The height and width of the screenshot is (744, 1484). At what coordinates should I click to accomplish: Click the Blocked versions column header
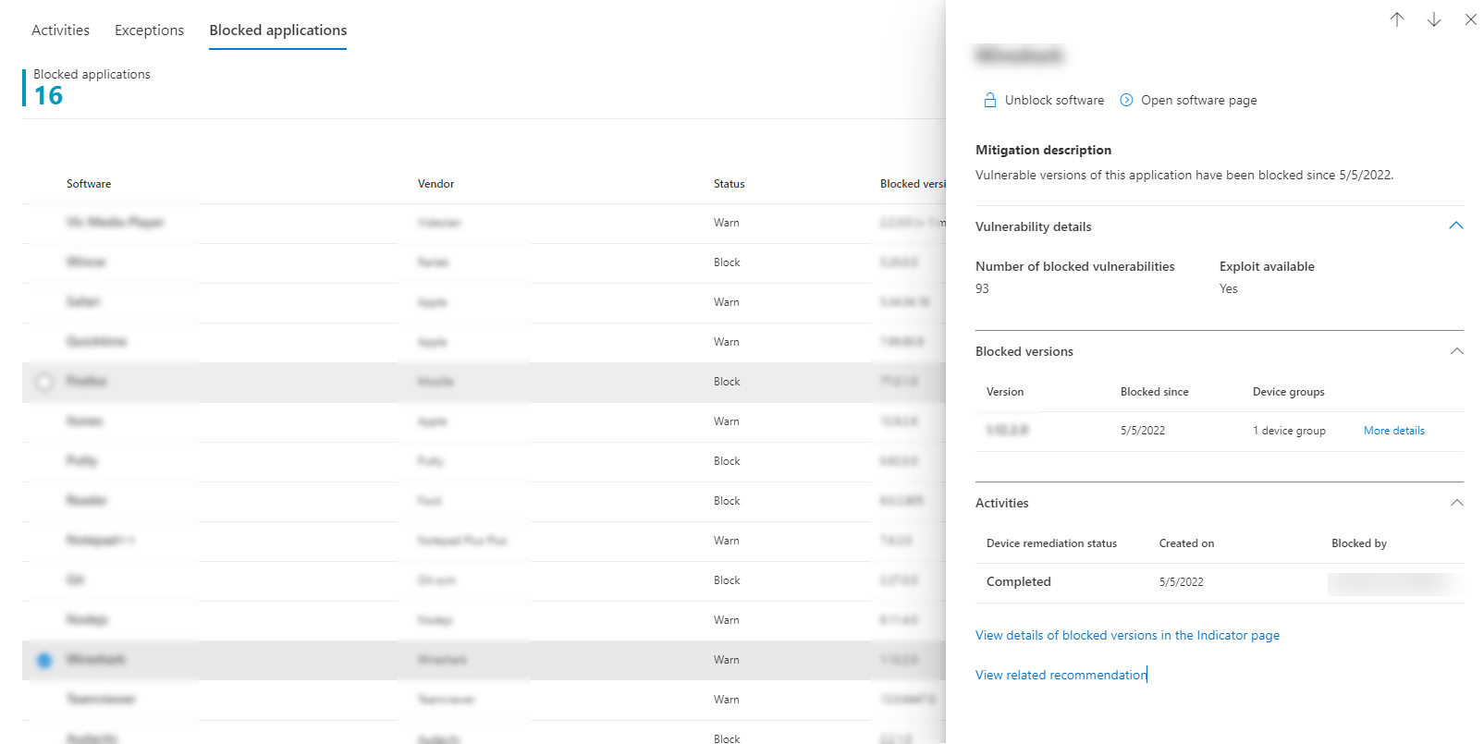[x=913, y=184]
